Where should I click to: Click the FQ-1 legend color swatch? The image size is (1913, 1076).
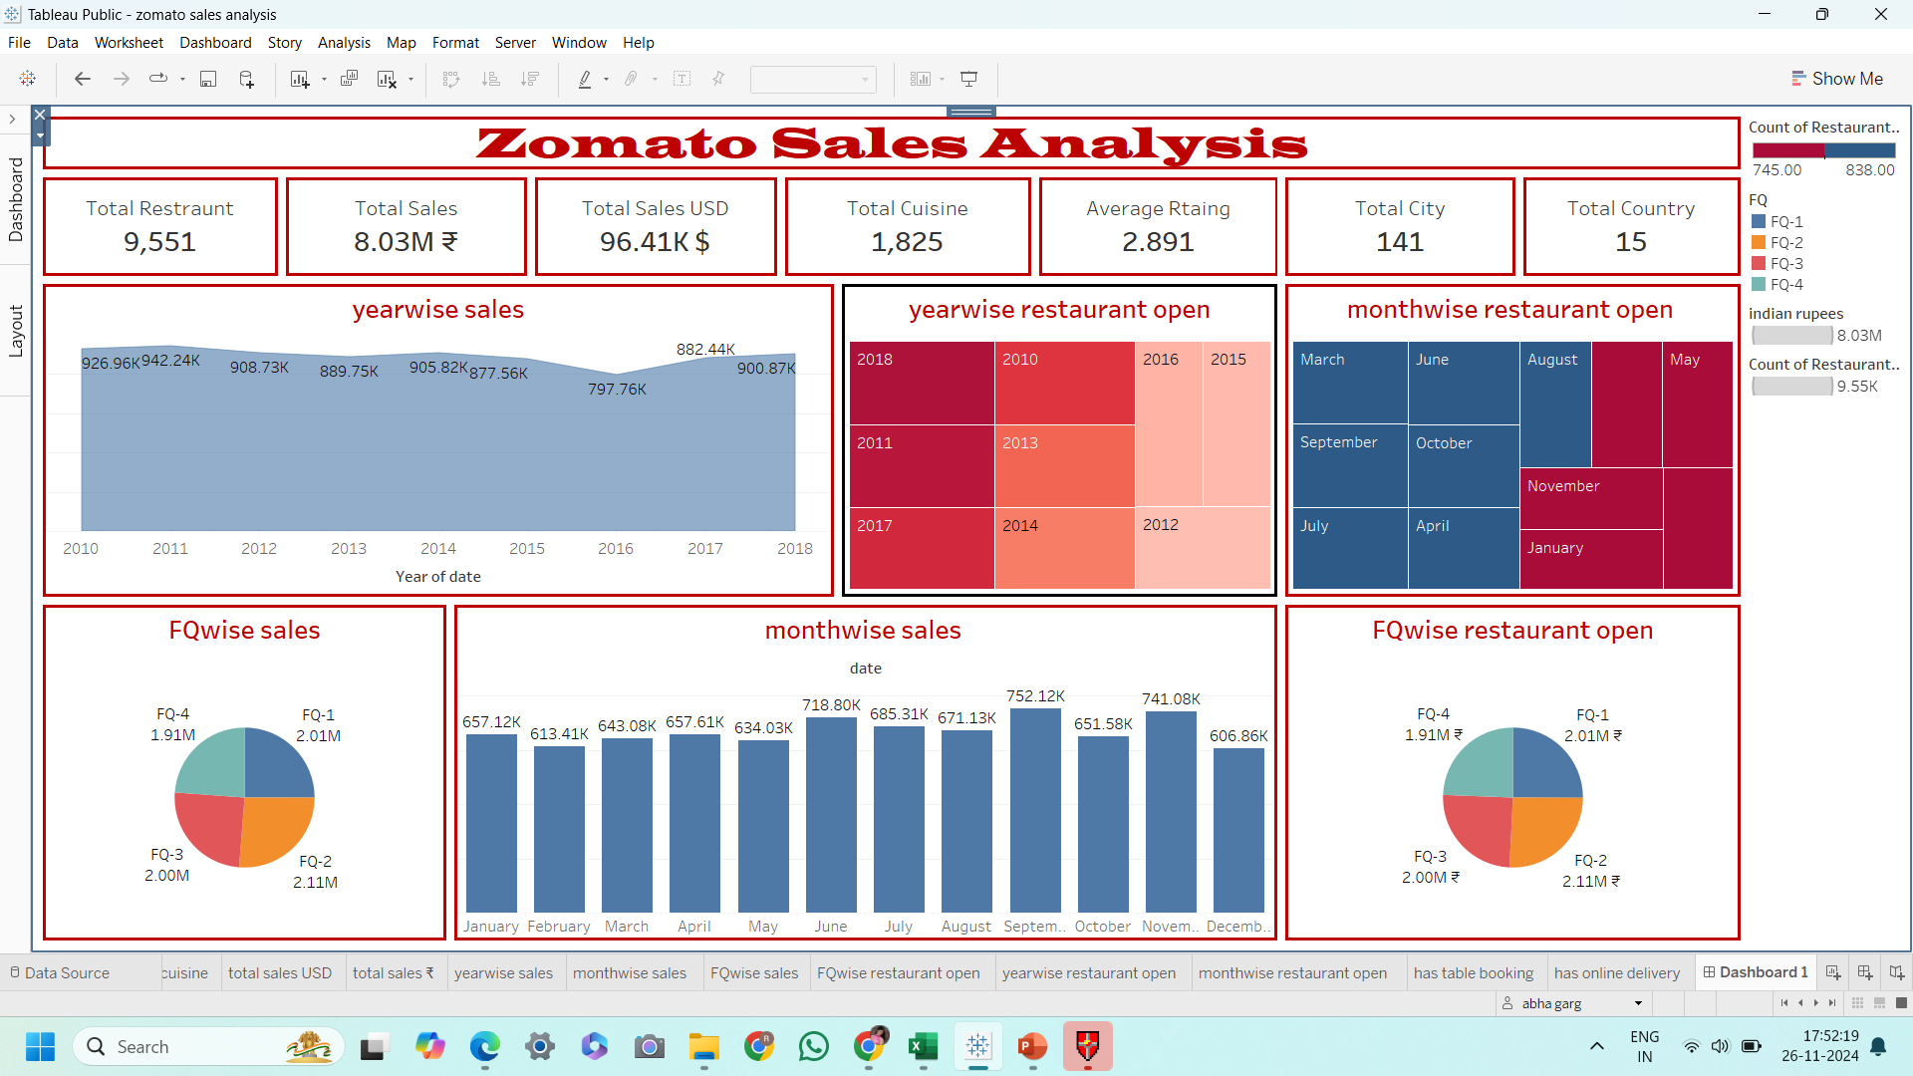pyautogui.click(x=1759, y=222)
